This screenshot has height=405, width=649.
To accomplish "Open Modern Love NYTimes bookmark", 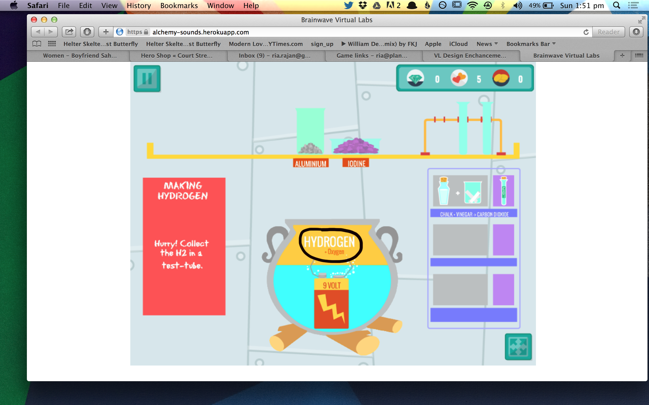I will coord(265,44).
